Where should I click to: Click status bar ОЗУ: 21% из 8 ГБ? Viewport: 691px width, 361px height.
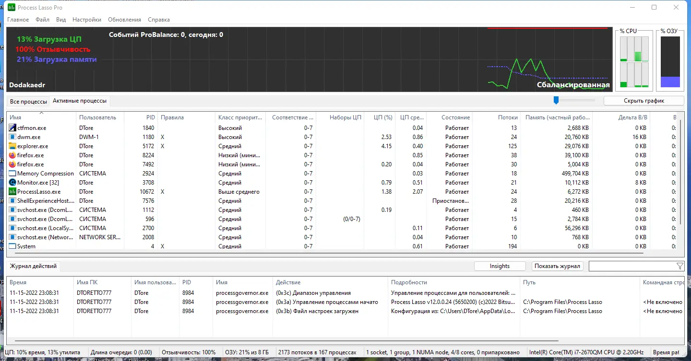pyautogui.click(x=248, y=352)
